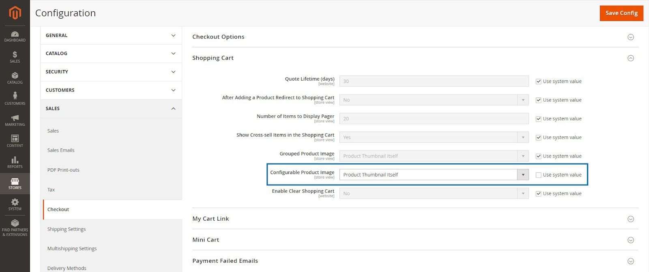Image resolution: width=649 pixels, height=272 pixels.
Task: Expand the SECURITY config group
Action: [111, 72]
